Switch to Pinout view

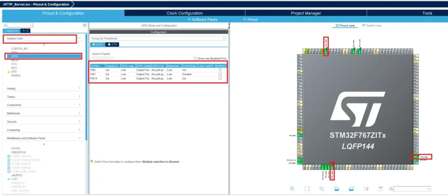[x=345, y=26]
